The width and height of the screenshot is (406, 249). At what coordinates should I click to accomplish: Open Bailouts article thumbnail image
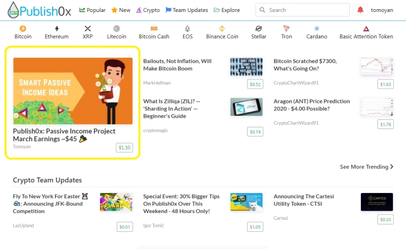(246, 67)
